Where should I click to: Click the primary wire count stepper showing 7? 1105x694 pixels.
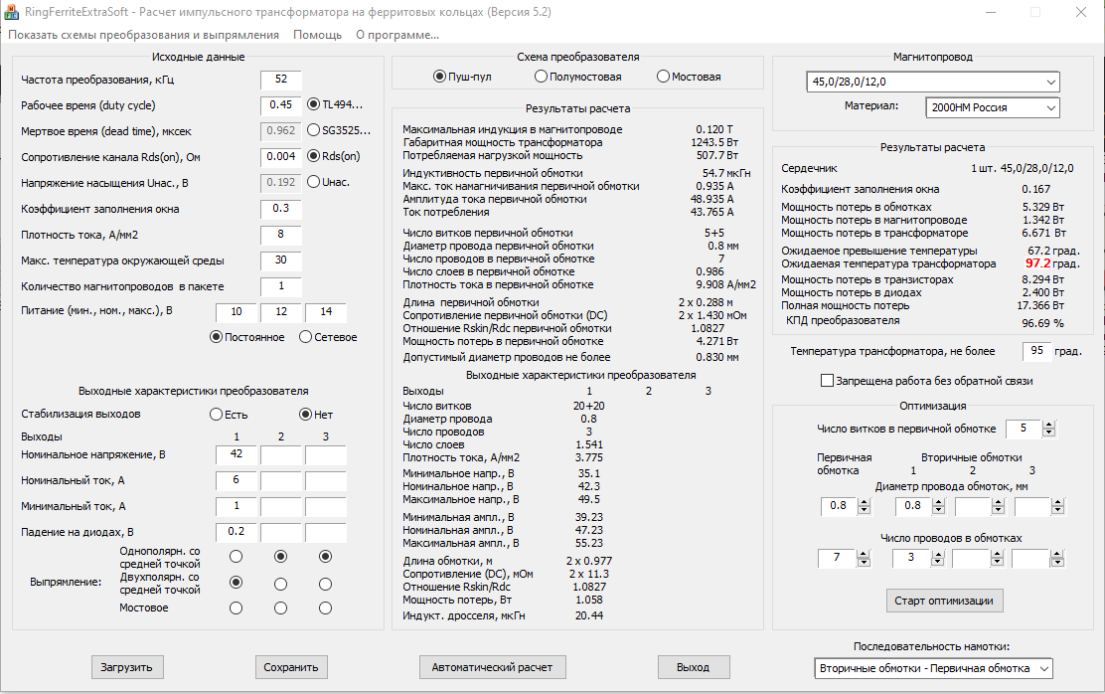click(x=845, y=559)
